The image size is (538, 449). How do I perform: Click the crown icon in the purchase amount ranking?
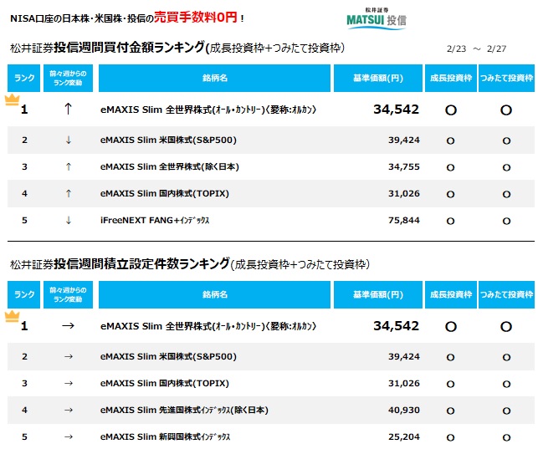(x=12, y=99)
